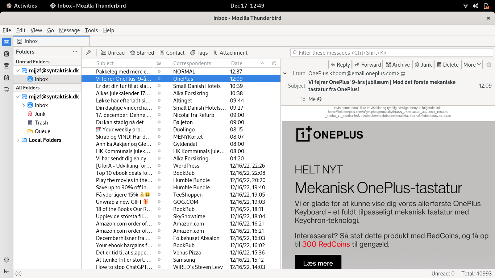This screenshot has width=495, height=278.
Task: Click the pin quick filter icon
Action: tap(88, 52)
